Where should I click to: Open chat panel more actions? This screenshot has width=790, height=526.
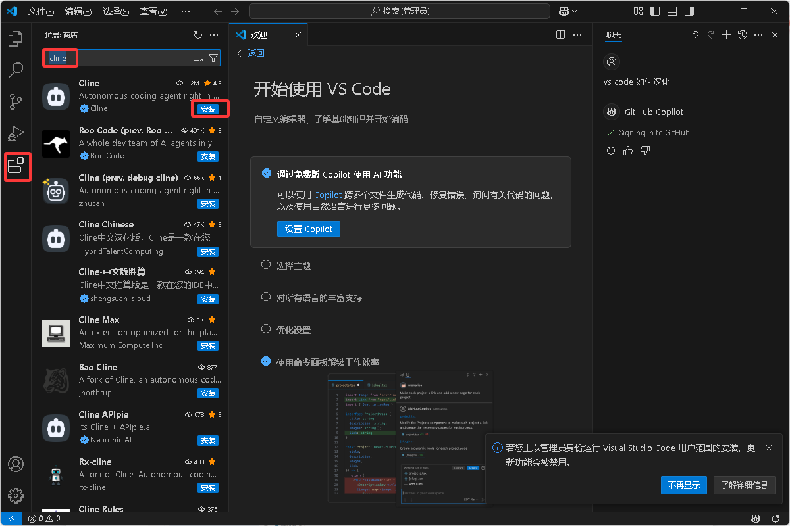(758, 35)
